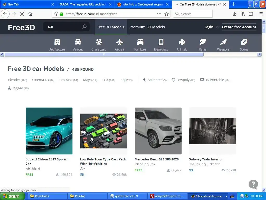Image resolution: width=266 pixels, height=200 pixels.
Task: Open a new tab with plus button
Action: coord(234,4)
